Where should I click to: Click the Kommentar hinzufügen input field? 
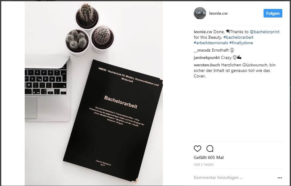click(x=234, y=178)
